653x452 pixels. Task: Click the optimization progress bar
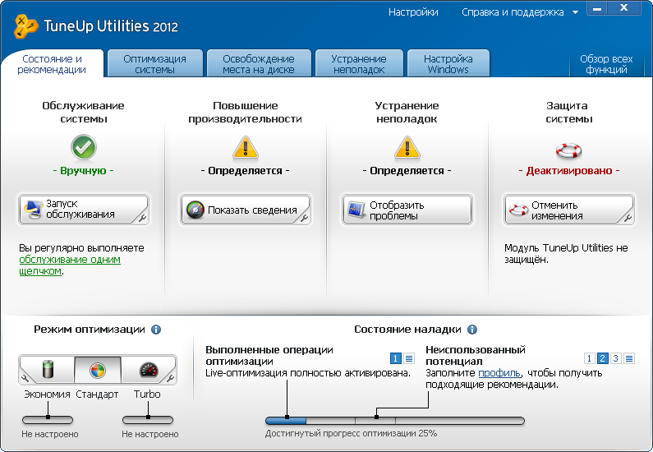click(395, 421)
